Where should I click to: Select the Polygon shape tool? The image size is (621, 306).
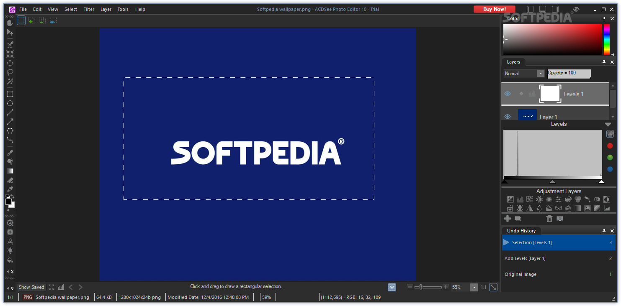pos(10,131)
